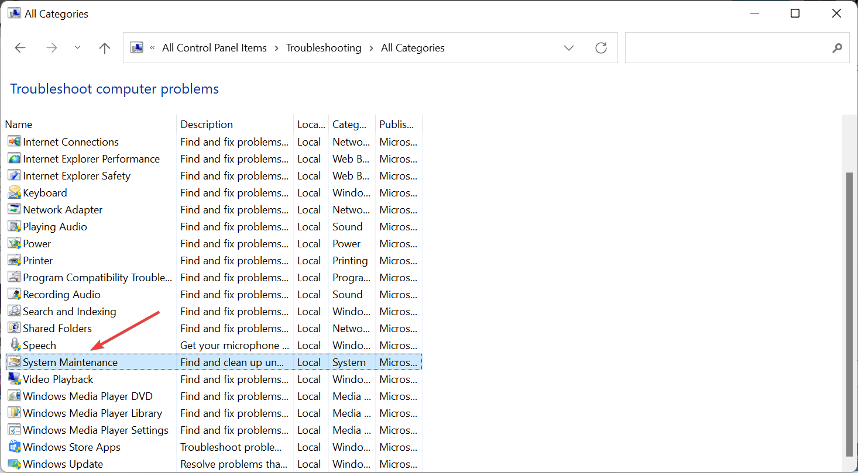Click the Windows Media Player Settings icon

(x=14, y=430)
